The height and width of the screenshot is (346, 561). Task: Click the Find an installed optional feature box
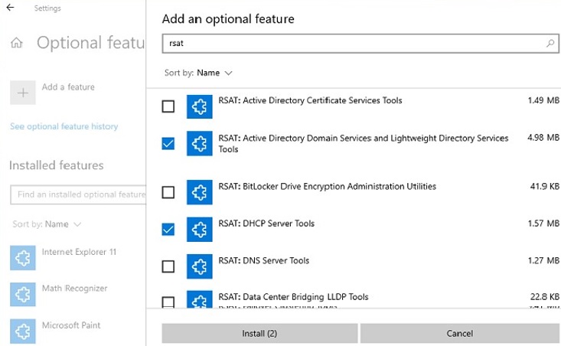pyautogui.click(x=78, y=194)
